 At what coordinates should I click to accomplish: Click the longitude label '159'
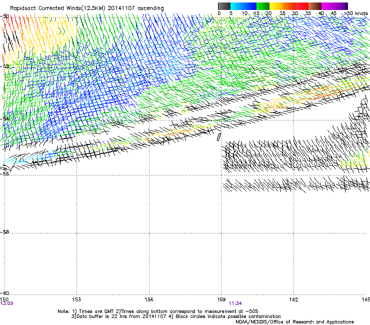coord(221,299)
